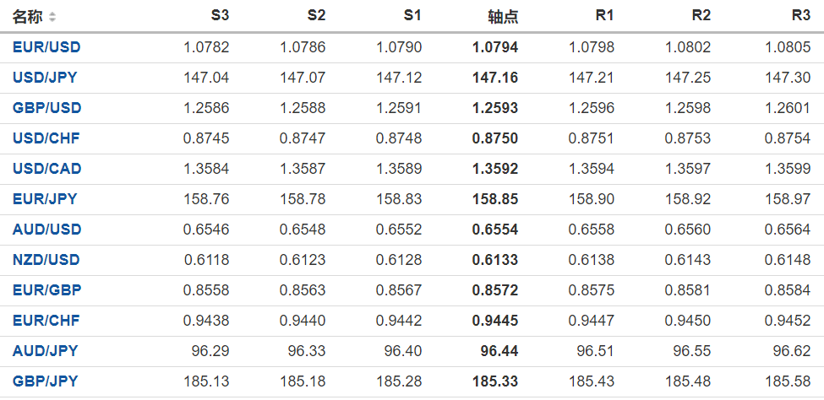
Task: Select the AUD/JPY pair link
Action: 45,351
